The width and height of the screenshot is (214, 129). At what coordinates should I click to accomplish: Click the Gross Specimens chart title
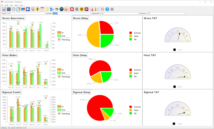(13, 18)
